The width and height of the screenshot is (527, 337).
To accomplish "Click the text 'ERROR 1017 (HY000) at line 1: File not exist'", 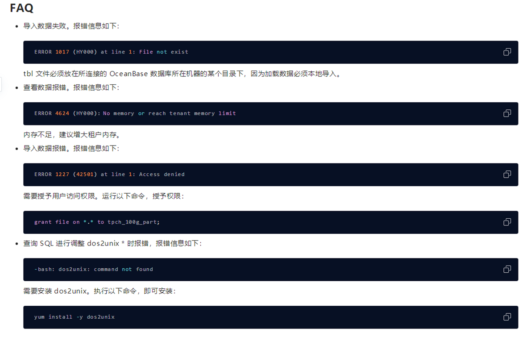I will [111, 52].
